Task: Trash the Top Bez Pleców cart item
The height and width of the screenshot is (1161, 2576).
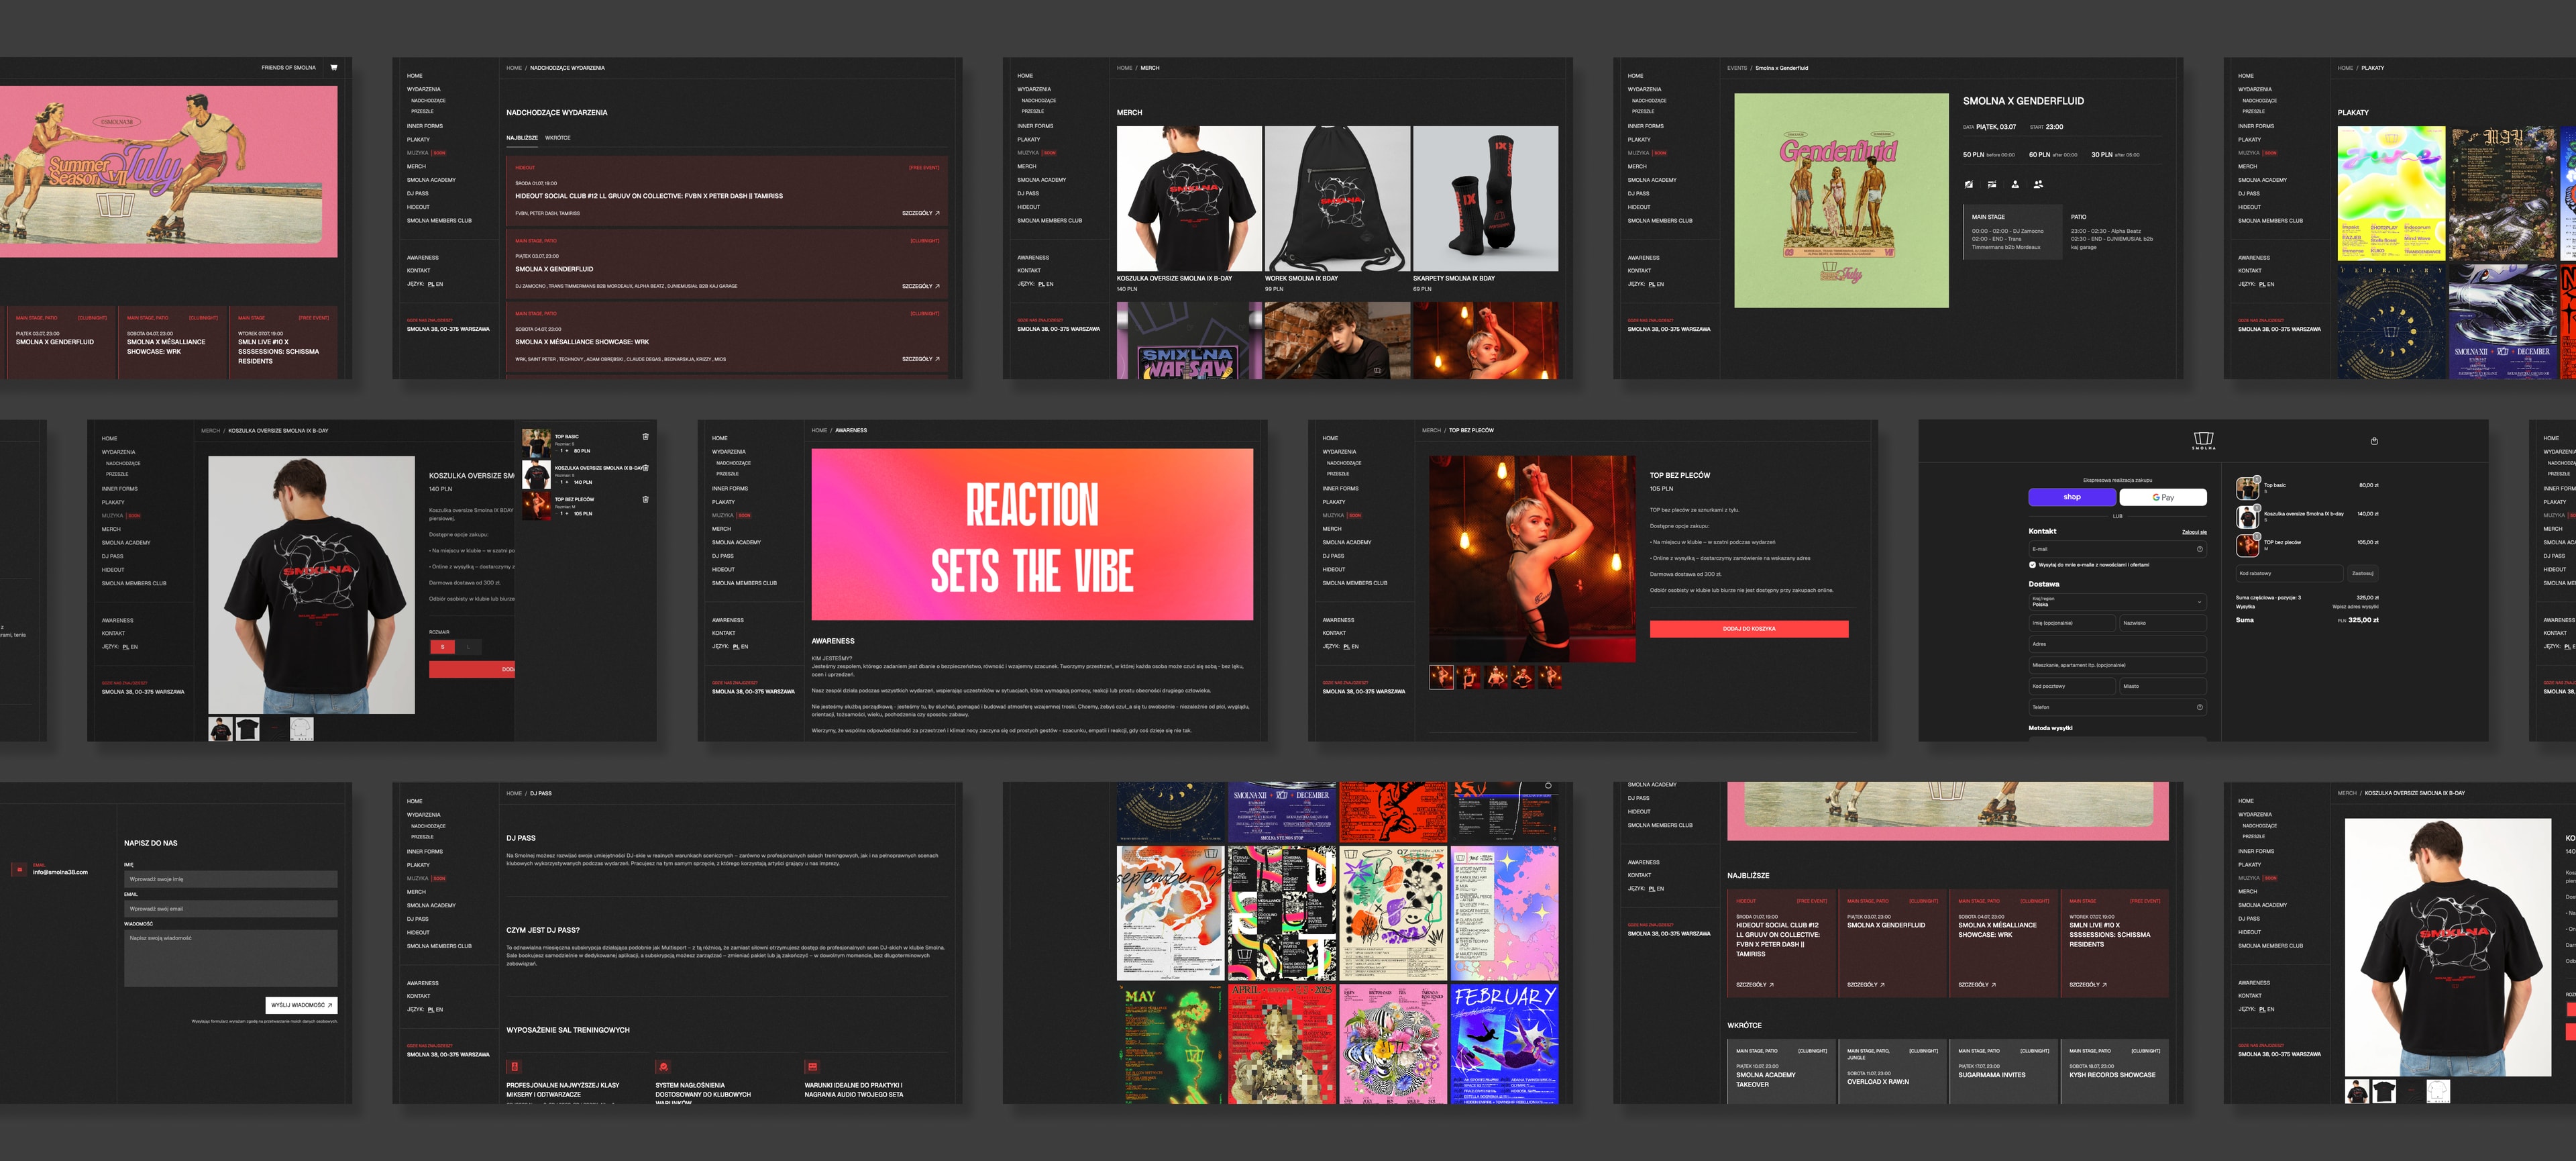Action: point(645,499)
